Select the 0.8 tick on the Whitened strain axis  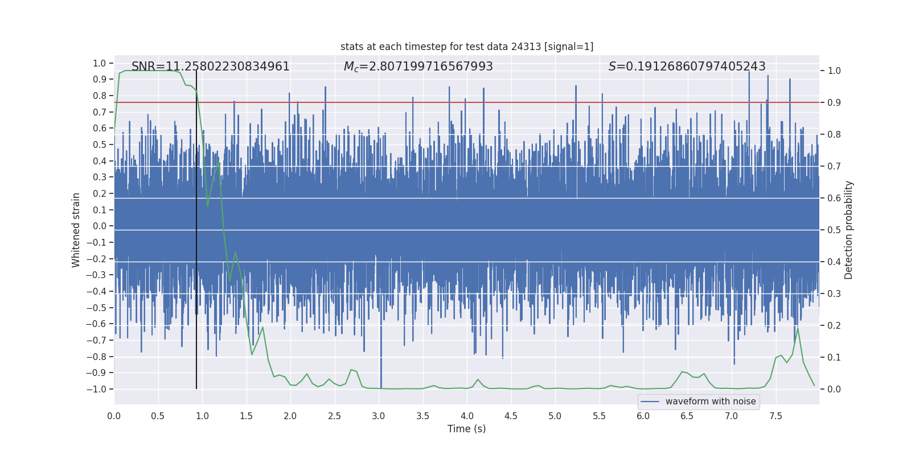point(100,96)
